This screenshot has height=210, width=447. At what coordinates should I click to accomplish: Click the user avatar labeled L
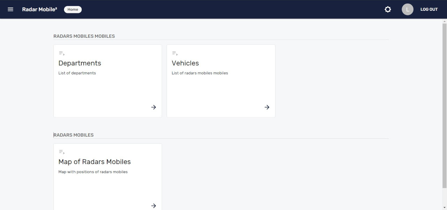407,9
